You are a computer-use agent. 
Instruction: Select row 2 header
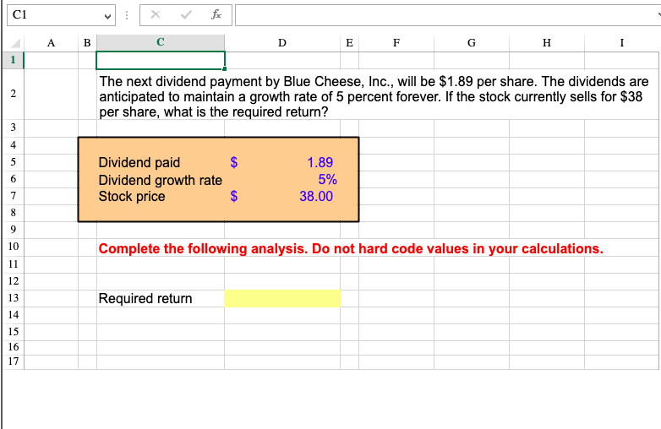tap(13, 94)
